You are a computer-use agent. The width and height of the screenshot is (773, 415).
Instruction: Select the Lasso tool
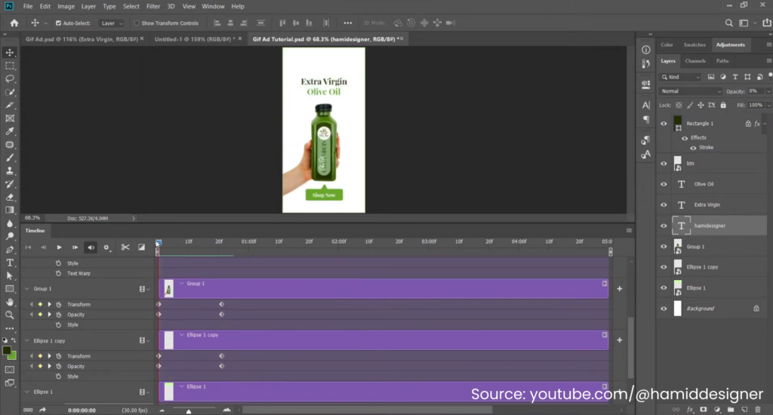(10, 78)
